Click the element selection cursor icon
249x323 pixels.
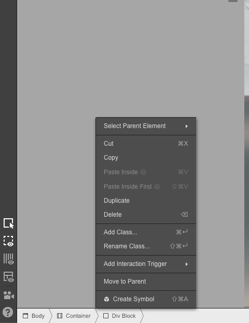pyautogui.click(x=8, y=223)
